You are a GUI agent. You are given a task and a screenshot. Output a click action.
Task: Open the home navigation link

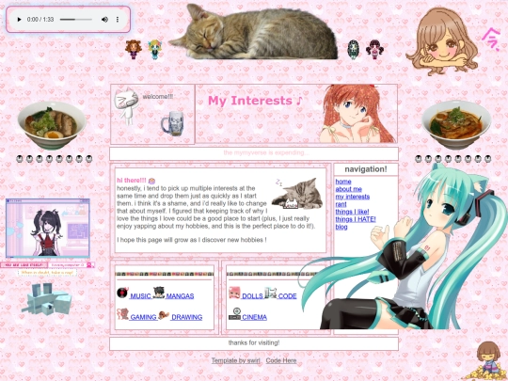(343, 182)
